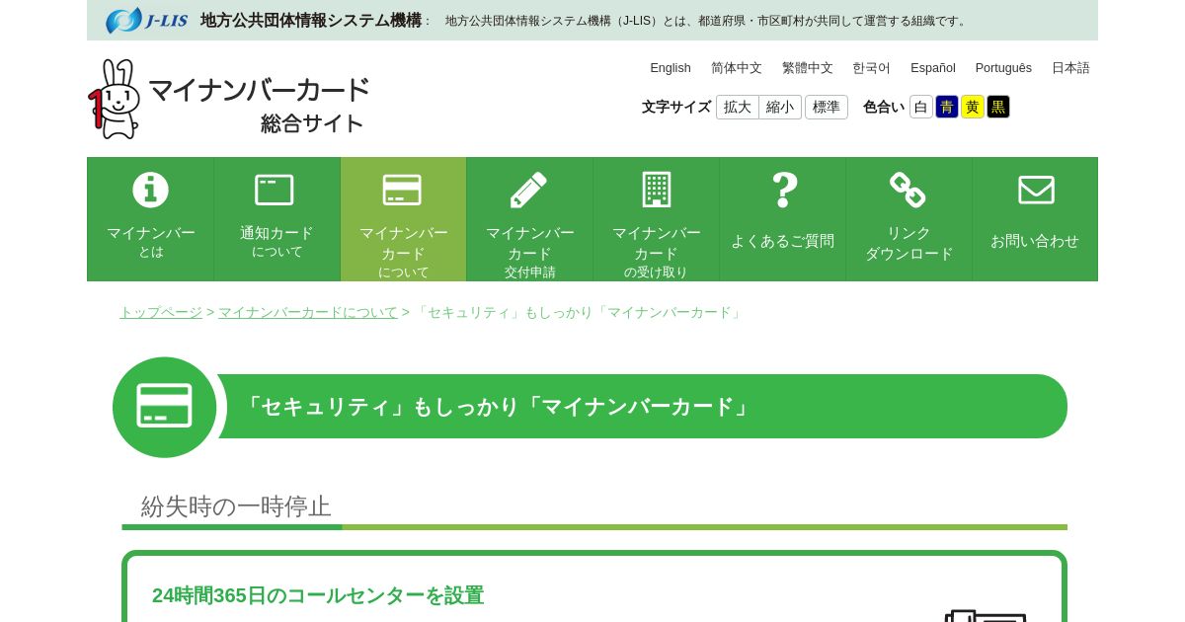Click the round green card icon in heading
Image resolution: width=1185 pixels, height=622 pixels.
point(164,407)
